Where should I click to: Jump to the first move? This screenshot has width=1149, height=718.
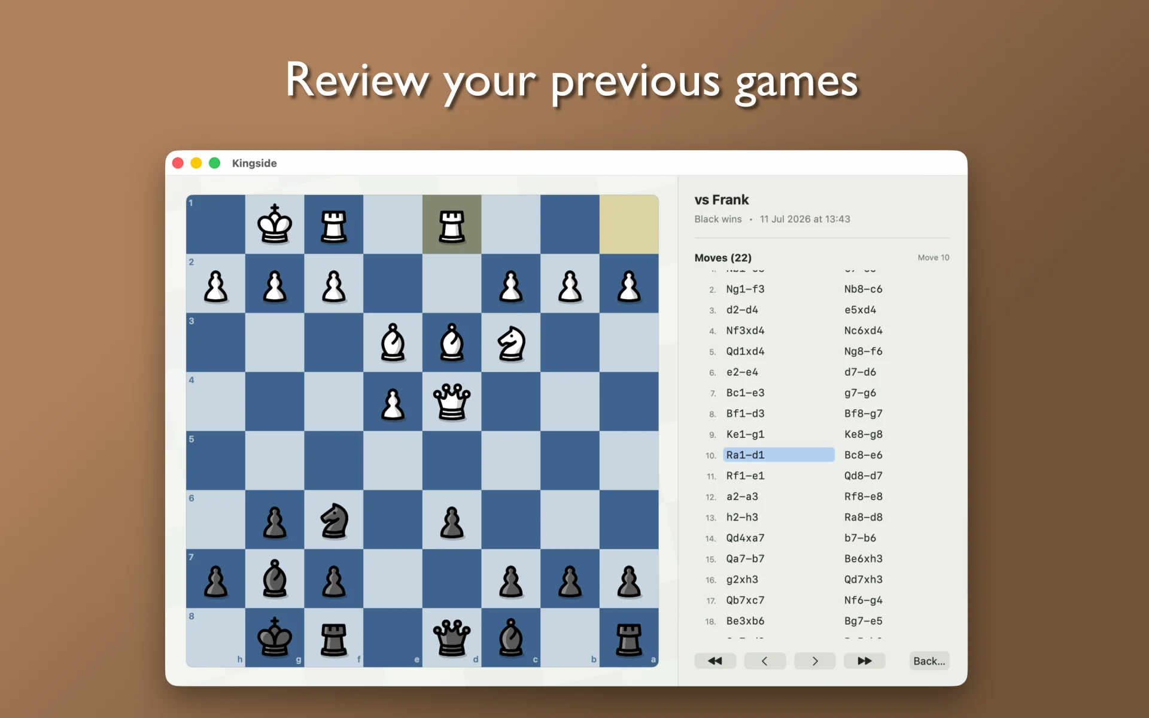point(715,661)
